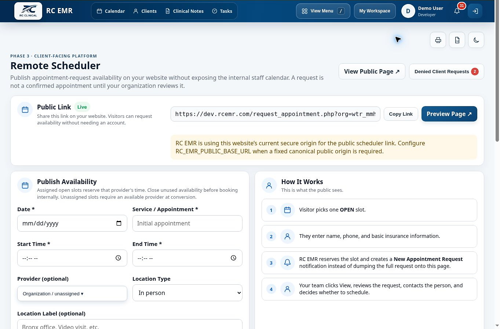Screen dimensions: 500x329
Task: Open the End Time clock picker icon
Action: click(233, 258)
